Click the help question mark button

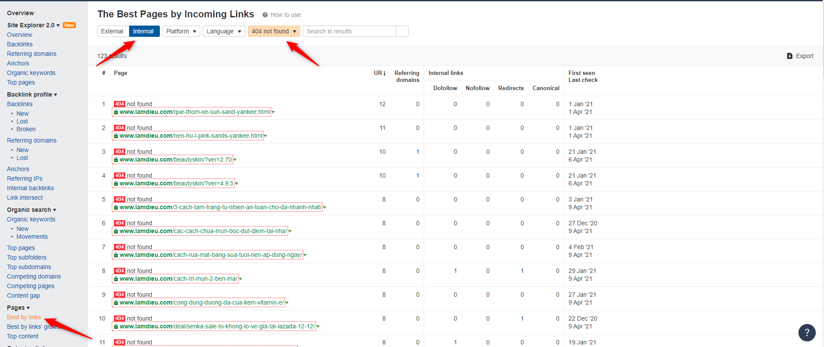point(807,333)
